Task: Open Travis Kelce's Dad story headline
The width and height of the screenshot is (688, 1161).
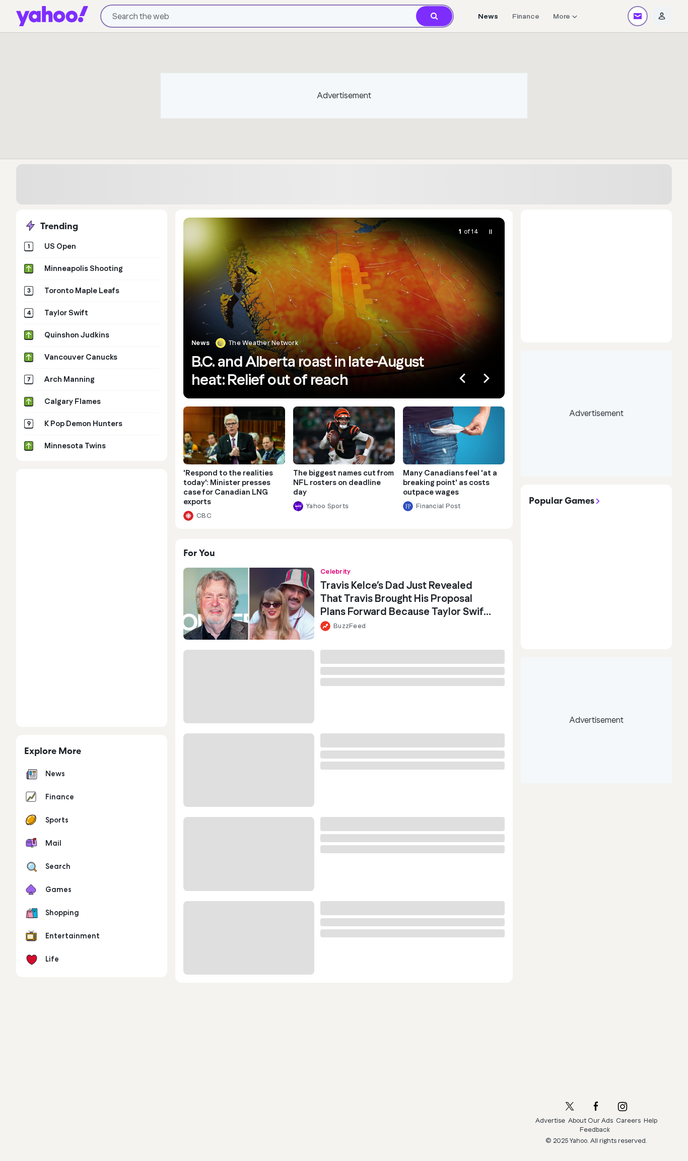Action: (x=405, y=598)
